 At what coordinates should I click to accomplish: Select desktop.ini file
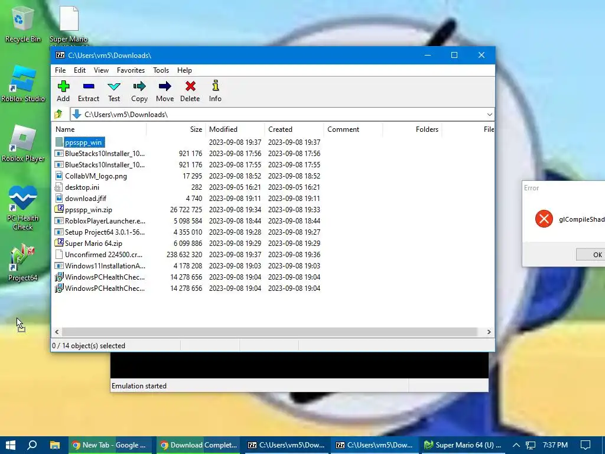[x=187, y=187]
